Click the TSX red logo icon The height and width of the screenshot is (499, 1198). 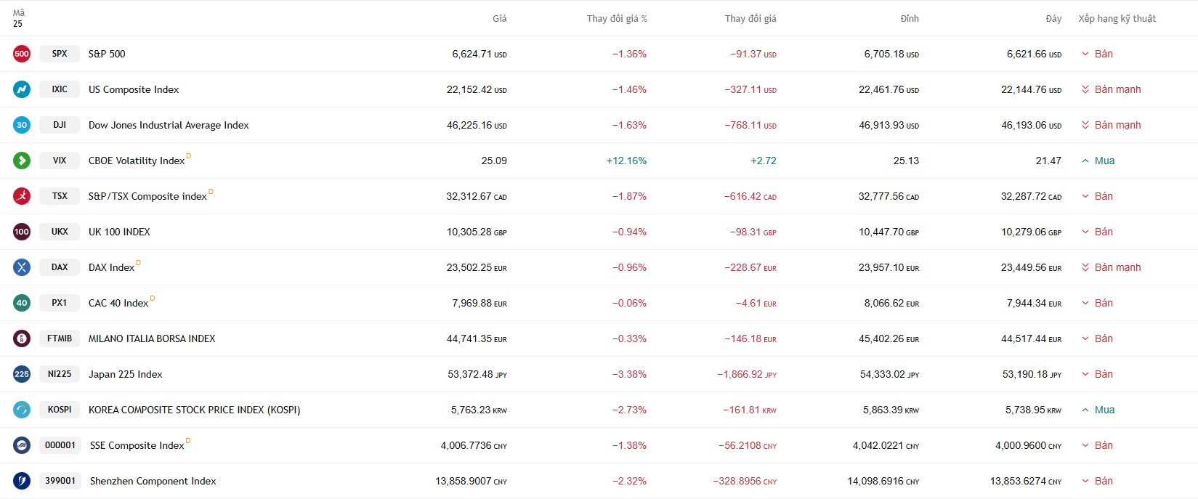(x=22, y=196)
